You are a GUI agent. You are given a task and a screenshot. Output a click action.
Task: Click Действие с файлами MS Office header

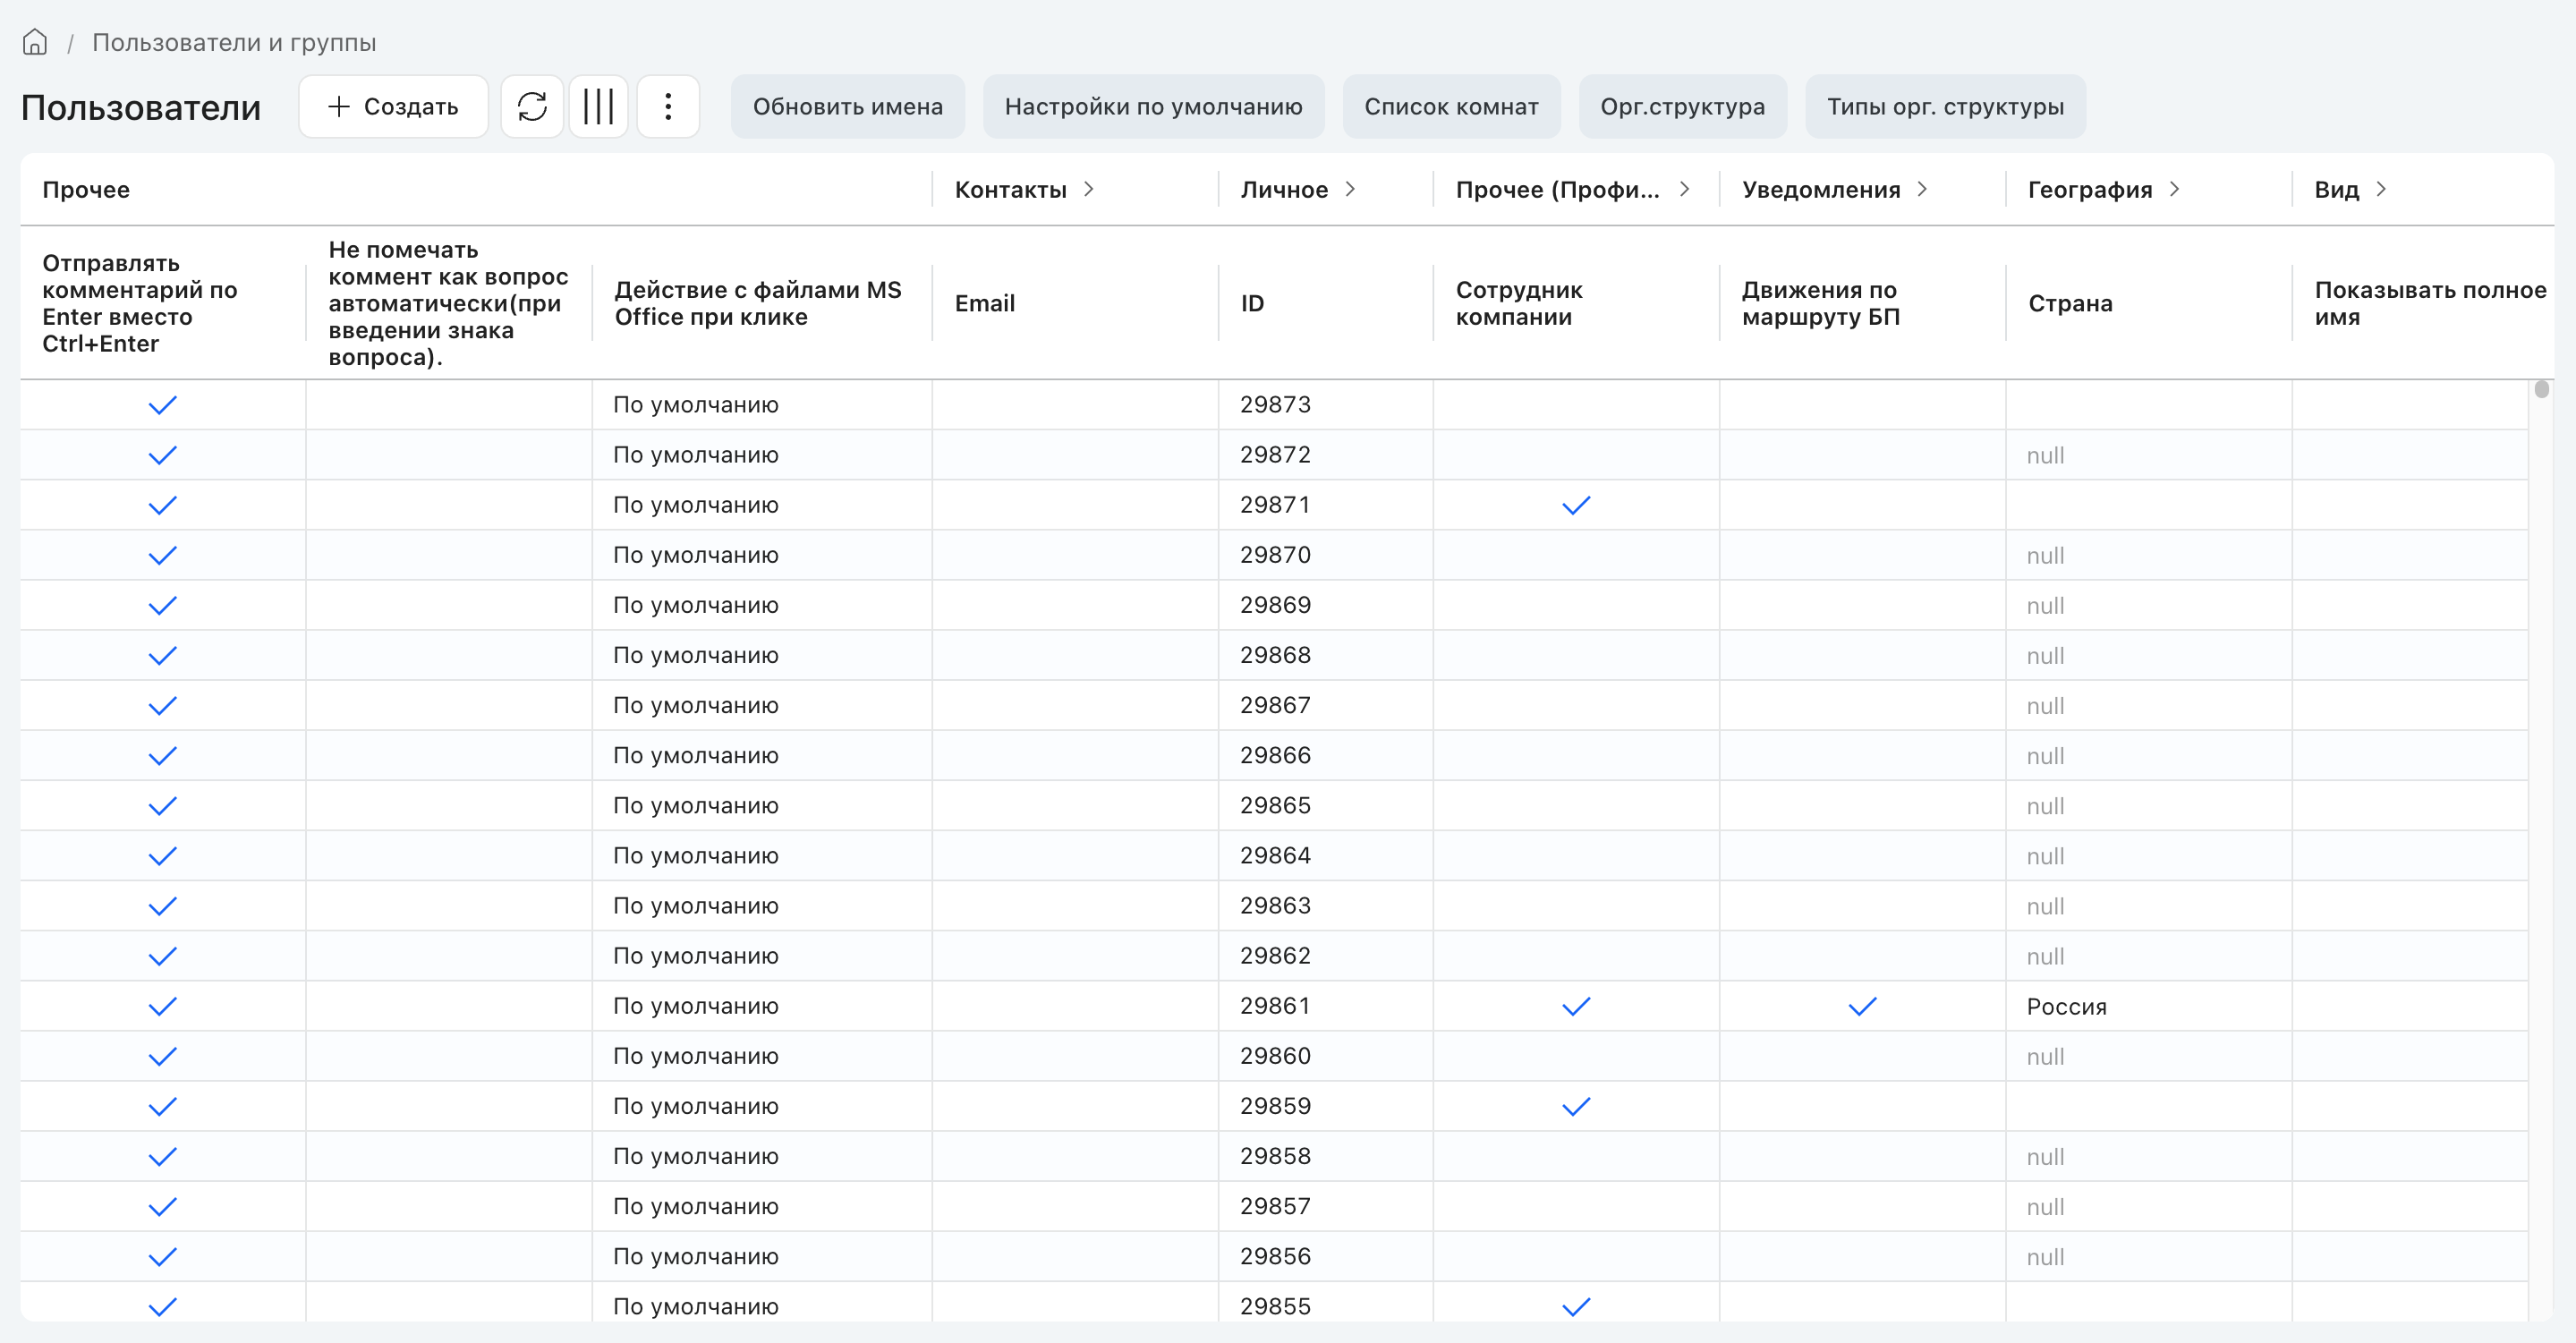point(757,303)
